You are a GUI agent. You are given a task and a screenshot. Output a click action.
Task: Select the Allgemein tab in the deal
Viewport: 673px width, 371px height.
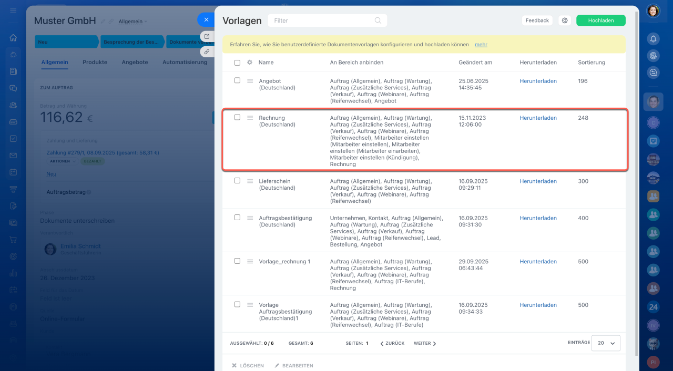point(55,62)
